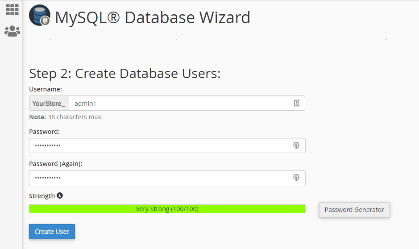Click the MySQL® Database Wizard page title
This screenshot has height=249, width=419.
[153, 18]
